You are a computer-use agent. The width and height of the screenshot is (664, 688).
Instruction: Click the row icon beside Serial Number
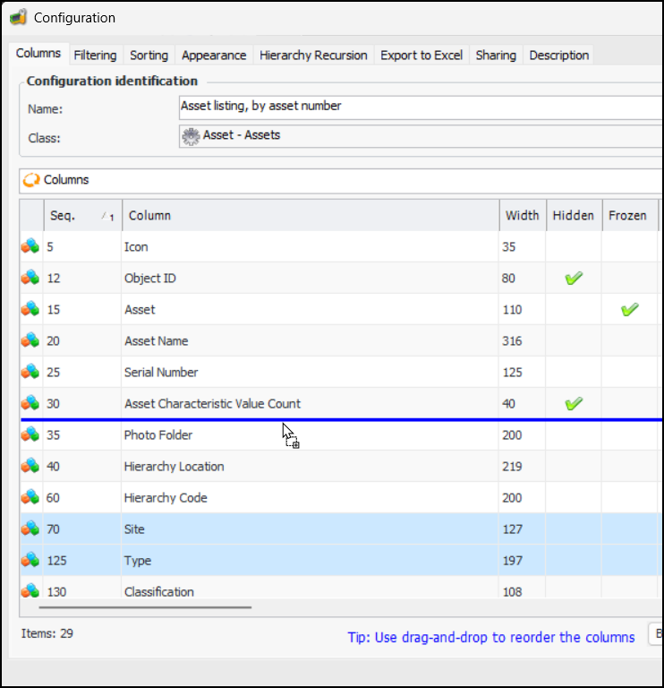tap(30, 372)
